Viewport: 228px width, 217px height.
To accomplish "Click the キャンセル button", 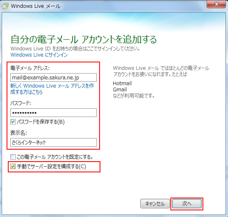I will coord(155,203).
